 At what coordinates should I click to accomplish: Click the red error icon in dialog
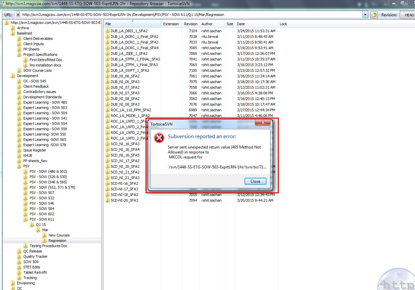(159, 138)
